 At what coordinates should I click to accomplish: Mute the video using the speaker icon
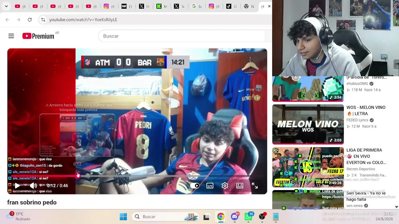[x=33, y=186]
